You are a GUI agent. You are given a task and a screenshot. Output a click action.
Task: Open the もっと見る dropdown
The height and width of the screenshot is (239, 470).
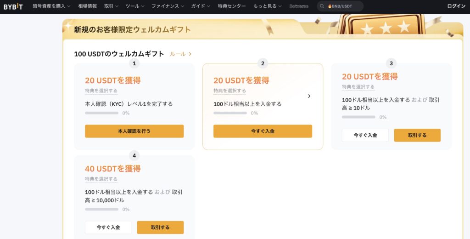[268, 6]
